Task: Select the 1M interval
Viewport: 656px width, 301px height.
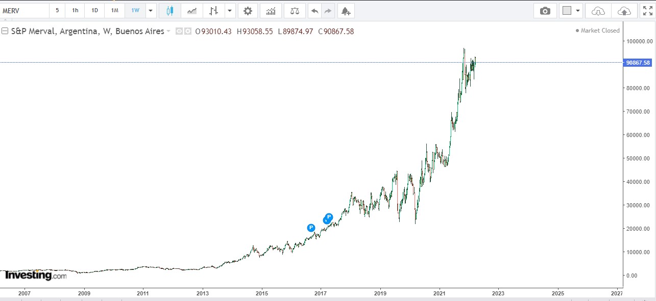Action: point(115,10)
